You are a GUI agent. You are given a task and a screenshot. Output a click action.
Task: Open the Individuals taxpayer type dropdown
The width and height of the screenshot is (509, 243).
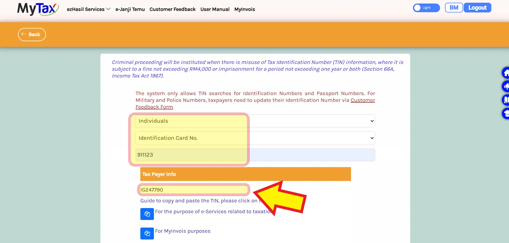click(x=255, y=121)
